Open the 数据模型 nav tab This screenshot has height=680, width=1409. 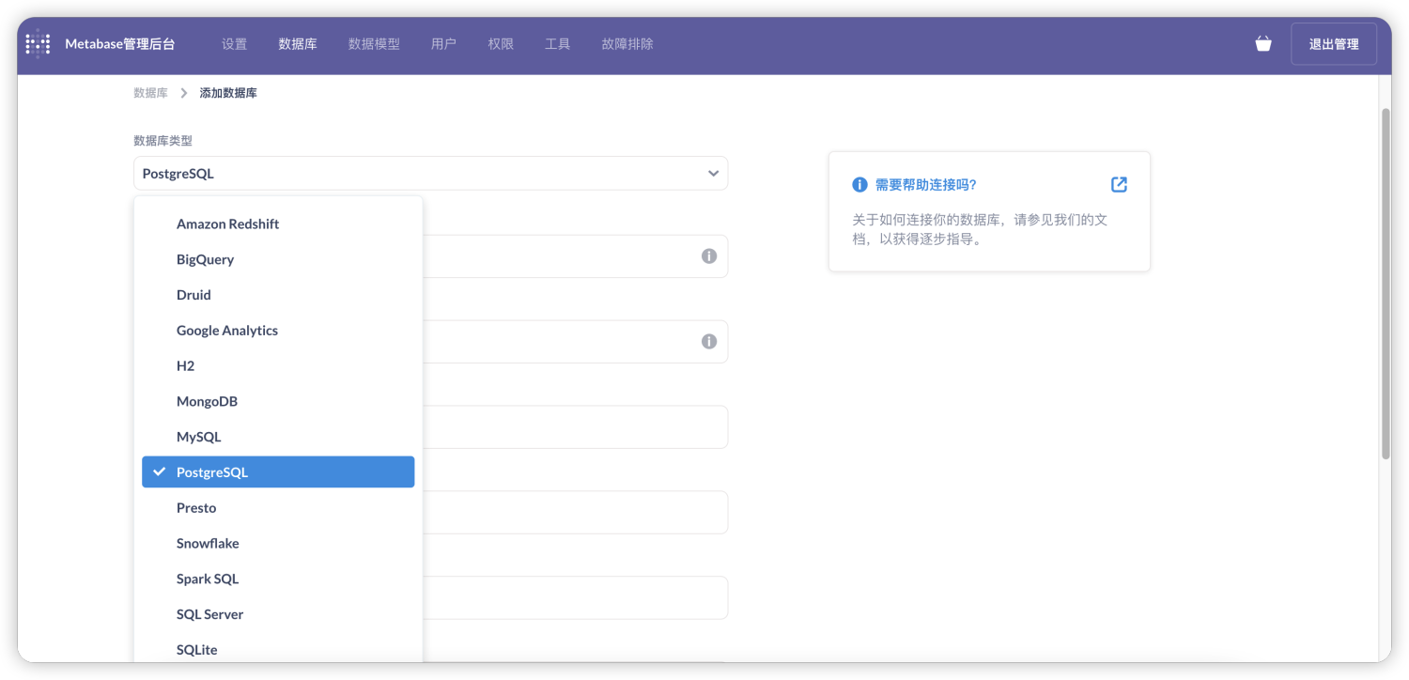pyautogui.click(x=374, y=44)
